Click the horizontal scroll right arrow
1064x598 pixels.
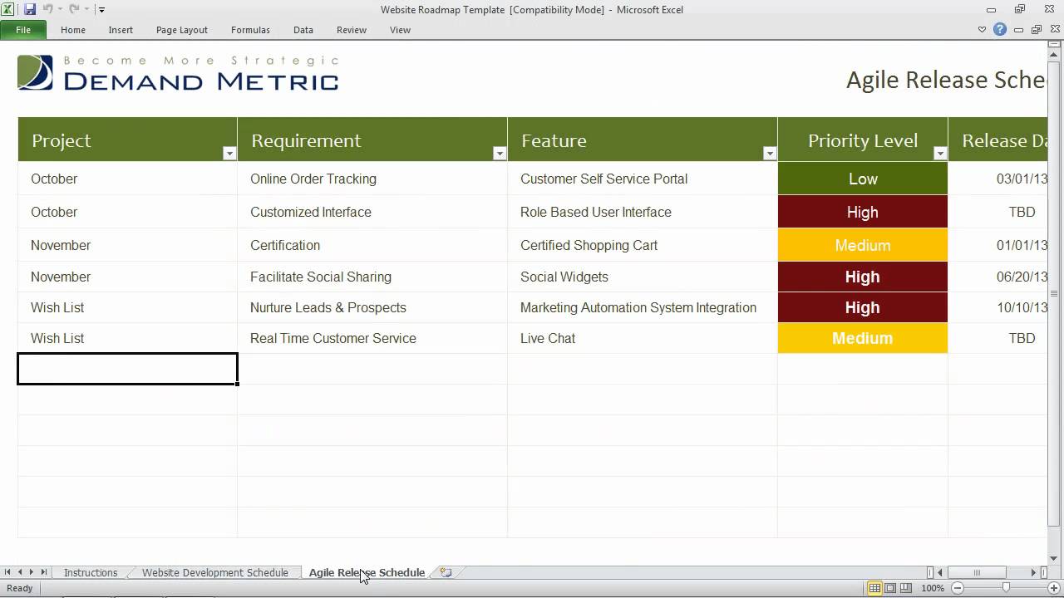1034,572
